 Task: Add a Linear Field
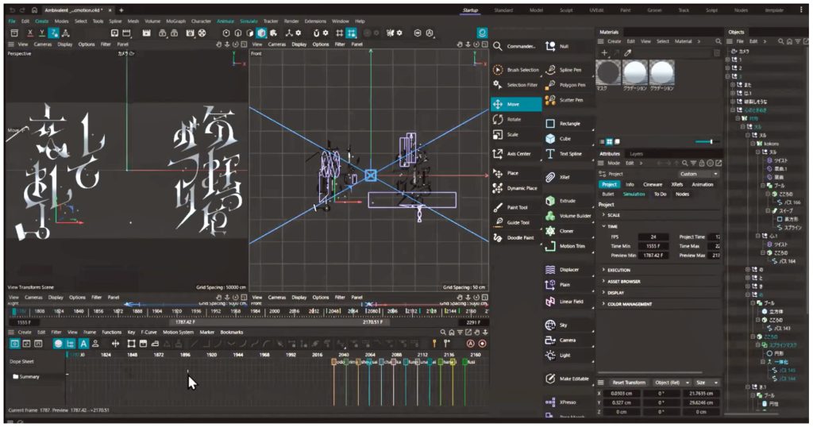[568, 301]
